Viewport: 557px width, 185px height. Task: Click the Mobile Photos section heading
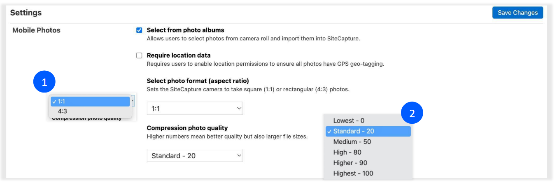[36, 30]
